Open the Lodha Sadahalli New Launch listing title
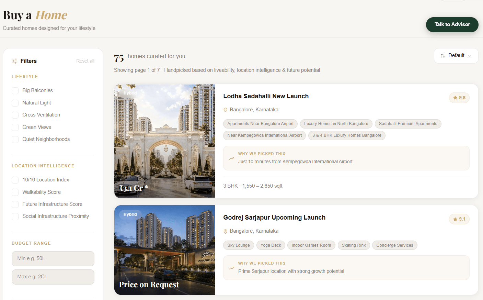Image resolution: width=483 pixels, height=300 pixels. pos(266,96)
